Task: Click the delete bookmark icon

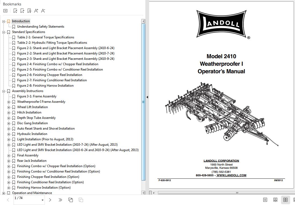Action: pos(15,11)
